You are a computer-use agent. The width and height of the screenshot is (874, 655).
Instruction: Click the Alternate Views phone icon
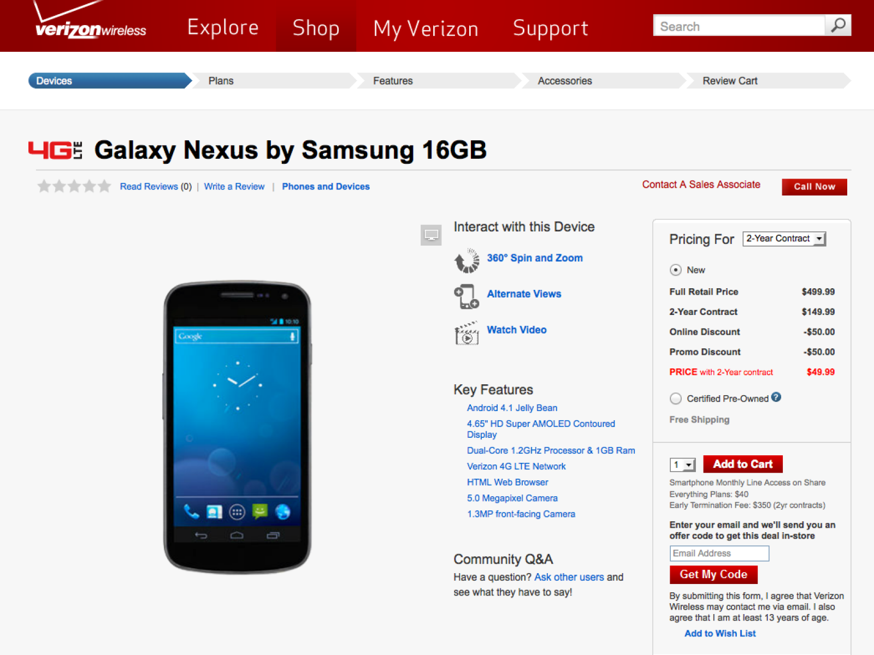[x=466, y=296]
